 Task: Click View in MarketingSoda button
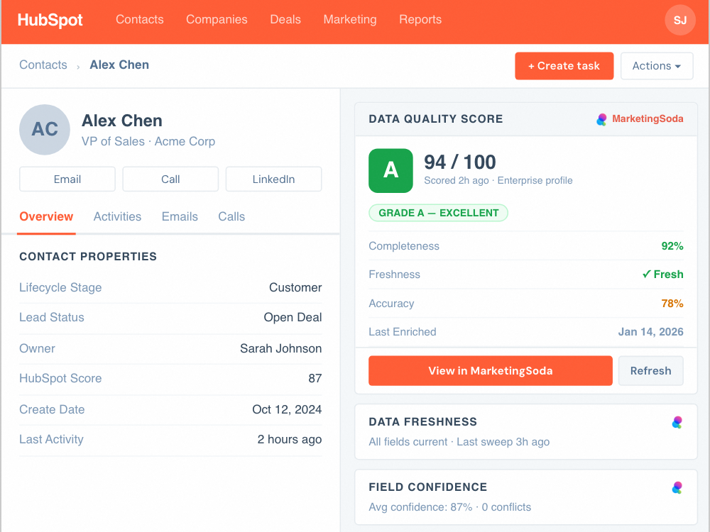coord(491,370)
